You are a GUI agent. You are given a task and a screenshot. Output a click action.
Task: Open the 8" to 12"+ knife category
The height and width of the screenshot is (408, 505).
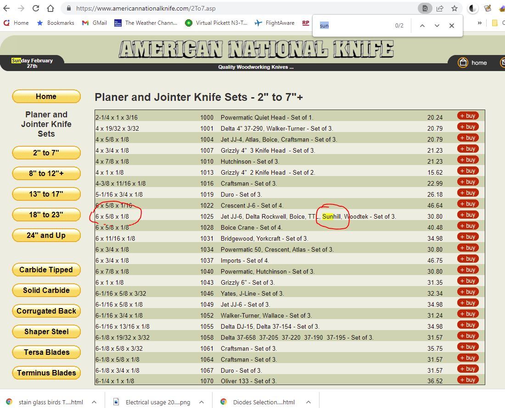coord(46,173)
